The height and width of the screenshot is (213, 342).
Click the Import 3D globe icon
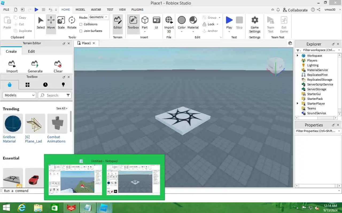coord(169,20)
